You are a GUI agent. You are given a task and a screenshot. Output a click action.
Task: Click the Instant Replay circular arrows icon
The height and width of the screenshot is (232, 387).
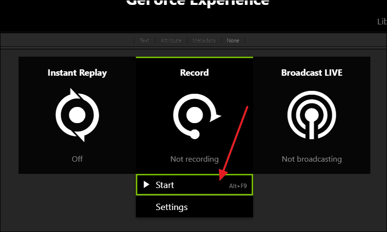click(77, 115)
